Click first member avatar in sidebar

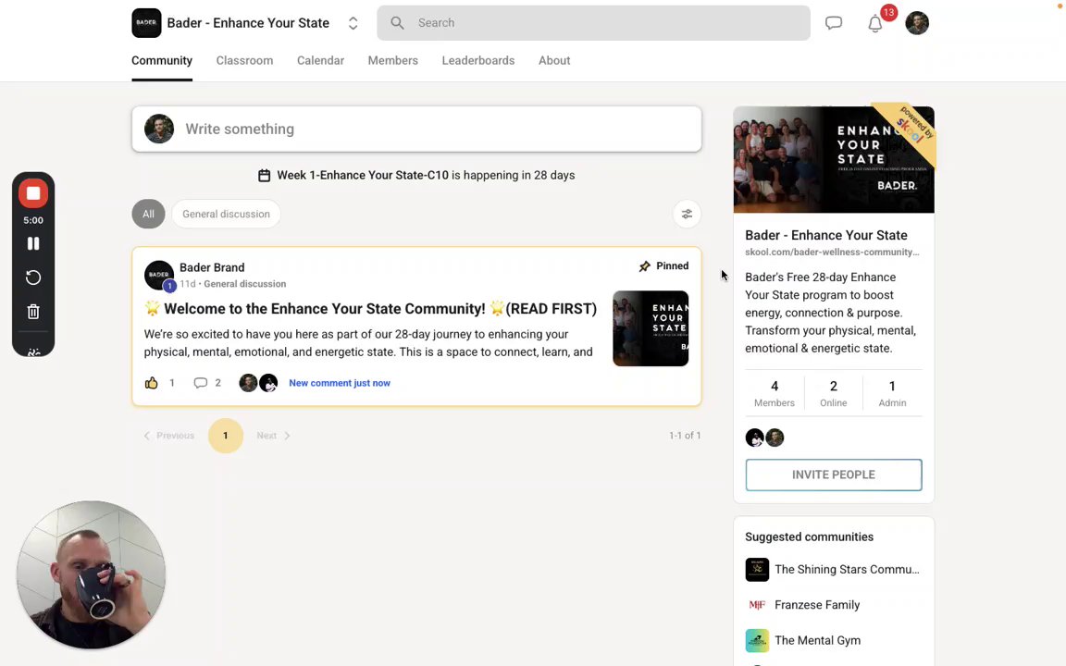tap(755, 438)
